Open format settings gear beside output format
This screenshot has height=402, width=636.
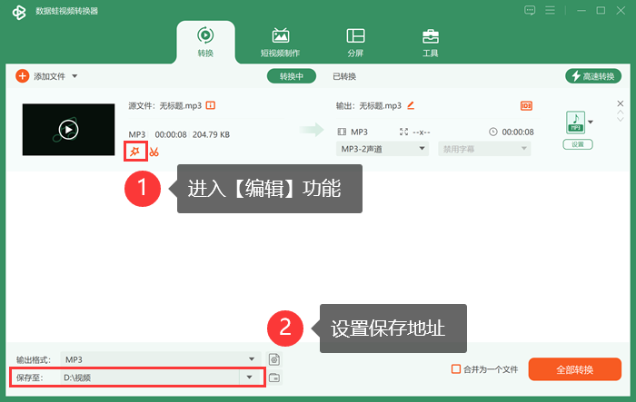pos(274,359)
